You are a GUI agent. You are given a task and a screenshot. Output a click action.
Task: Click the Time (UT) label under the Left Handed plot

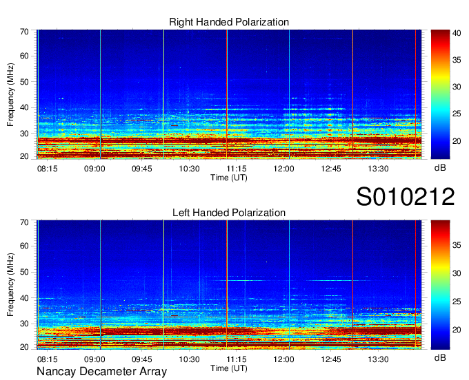coord(229,368)
